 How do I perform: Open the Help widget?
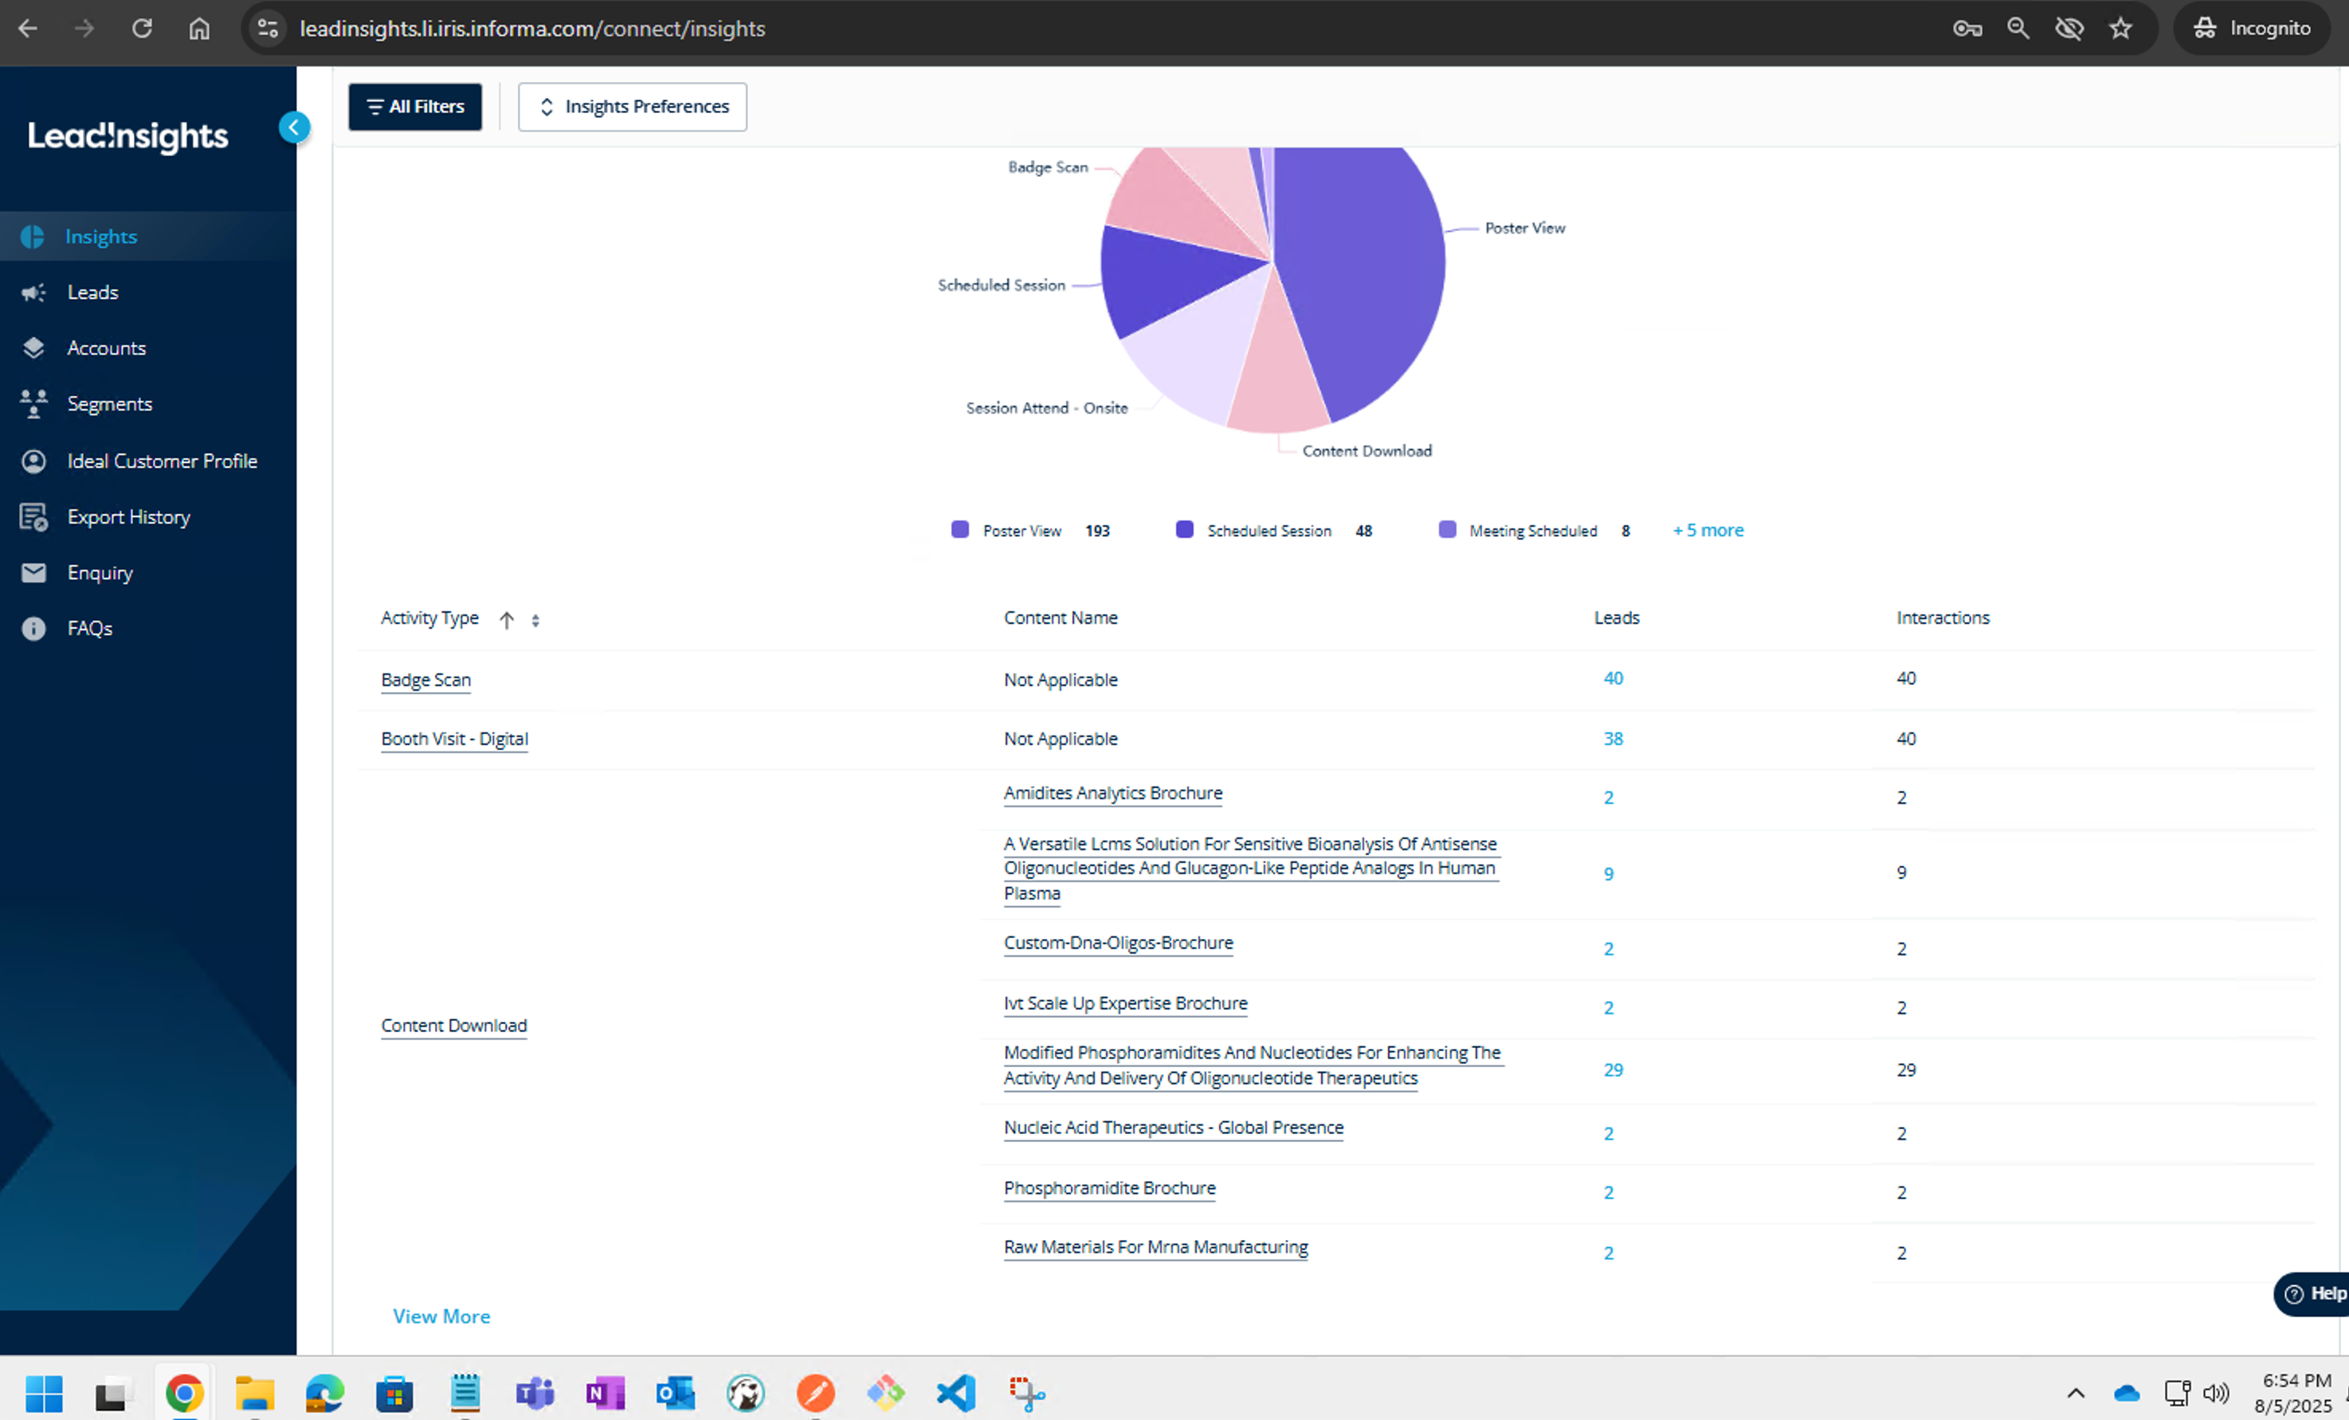pos(2313,1293)
